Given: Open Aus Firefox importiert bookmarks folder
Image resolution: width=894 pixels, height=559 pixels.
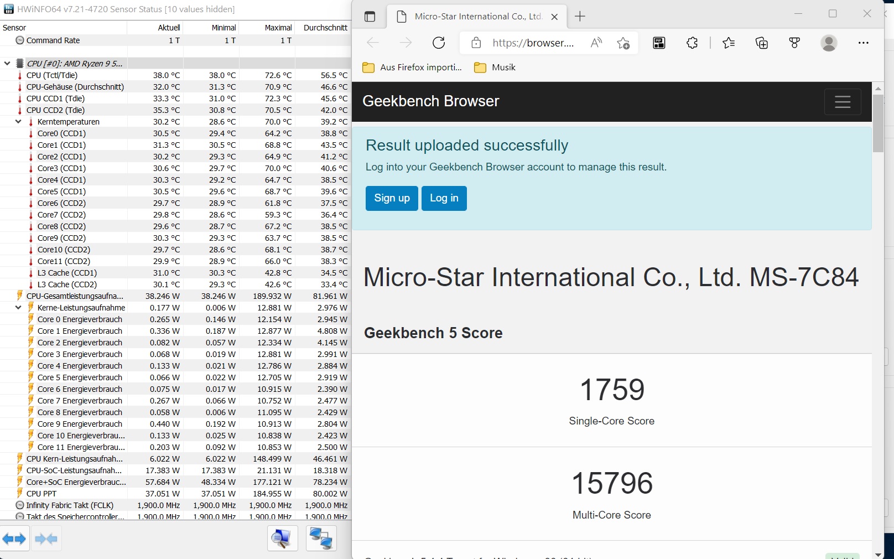Looking at the screenshot, I should pos(412,68).
